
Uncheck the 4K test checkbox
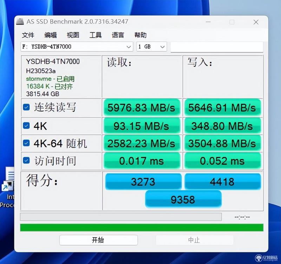tap(26, 125)
